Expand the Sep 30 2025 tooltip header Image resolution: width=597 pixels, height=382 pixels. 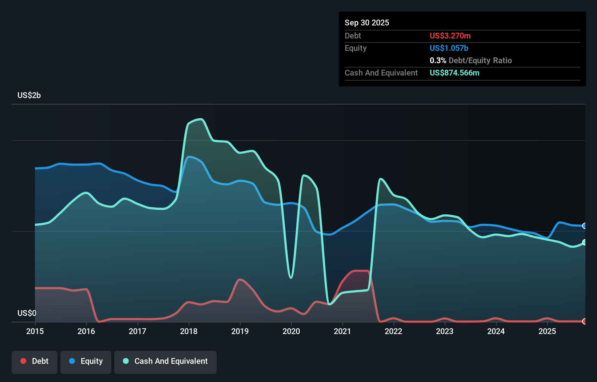pyautogui.click(x=367, y=23)
